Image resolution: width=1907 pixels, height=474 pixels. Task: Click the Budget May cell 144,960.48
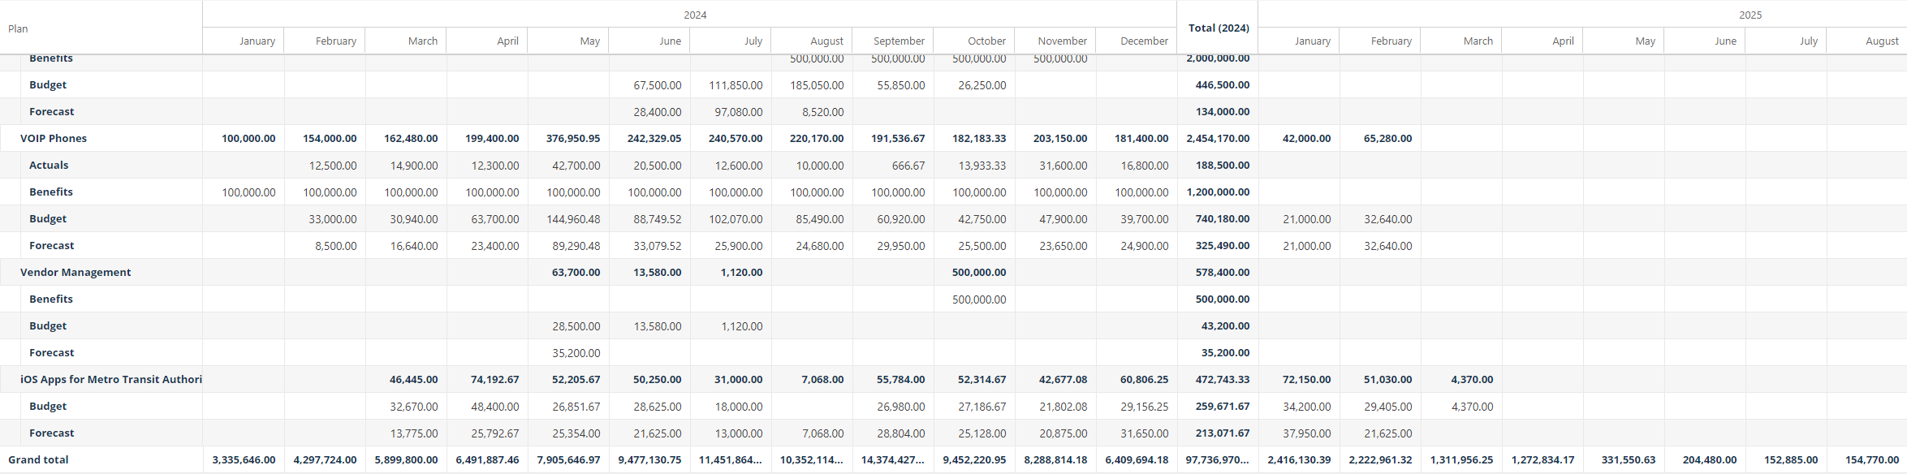568,218
